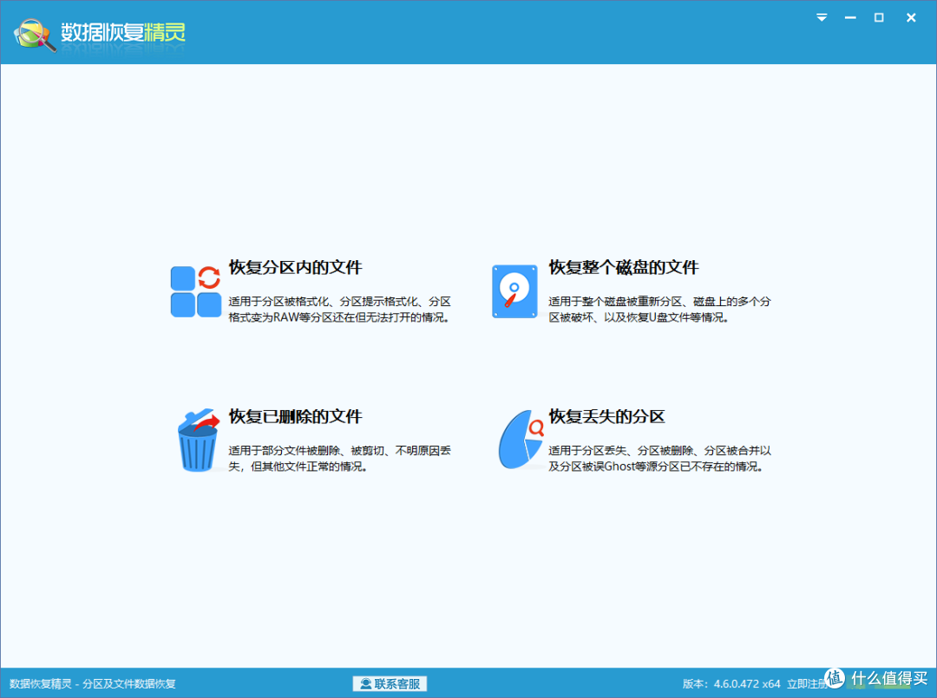The image size is (937, 698).
Task: Click the 数据恢复精灵 - 分区及文件数据恢复 status text
Action: click(93, 683)
